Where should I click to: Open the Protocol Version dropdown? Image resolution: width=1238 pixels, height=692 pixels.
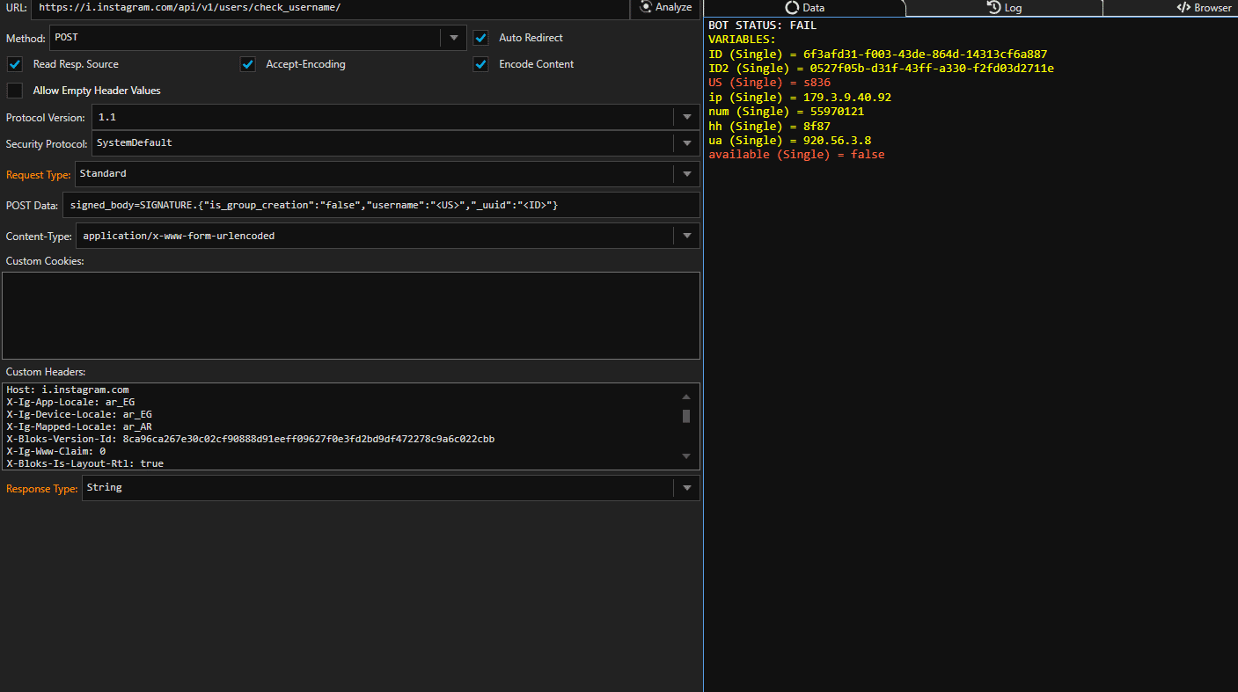686,117
